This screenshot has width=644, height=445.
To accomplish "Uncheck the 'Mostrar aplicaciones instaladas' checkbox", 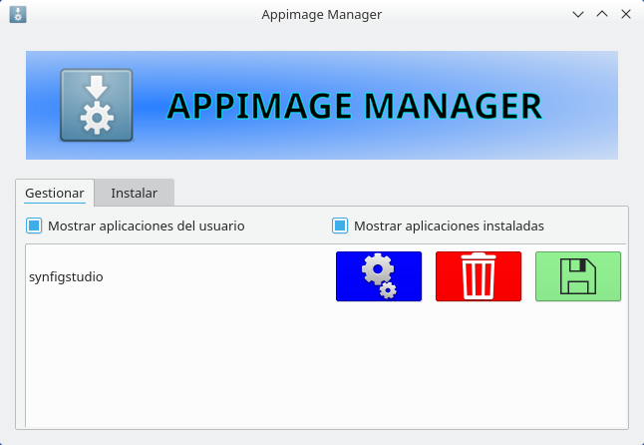I will (x=340, y=225).
